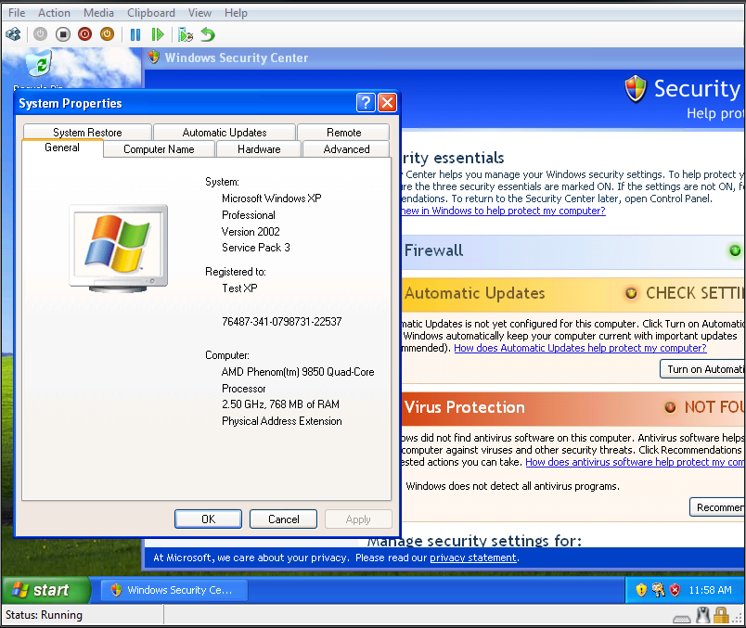
Task: Open 'How does Automatic Updates help protect' link
Action: (580, 348)
